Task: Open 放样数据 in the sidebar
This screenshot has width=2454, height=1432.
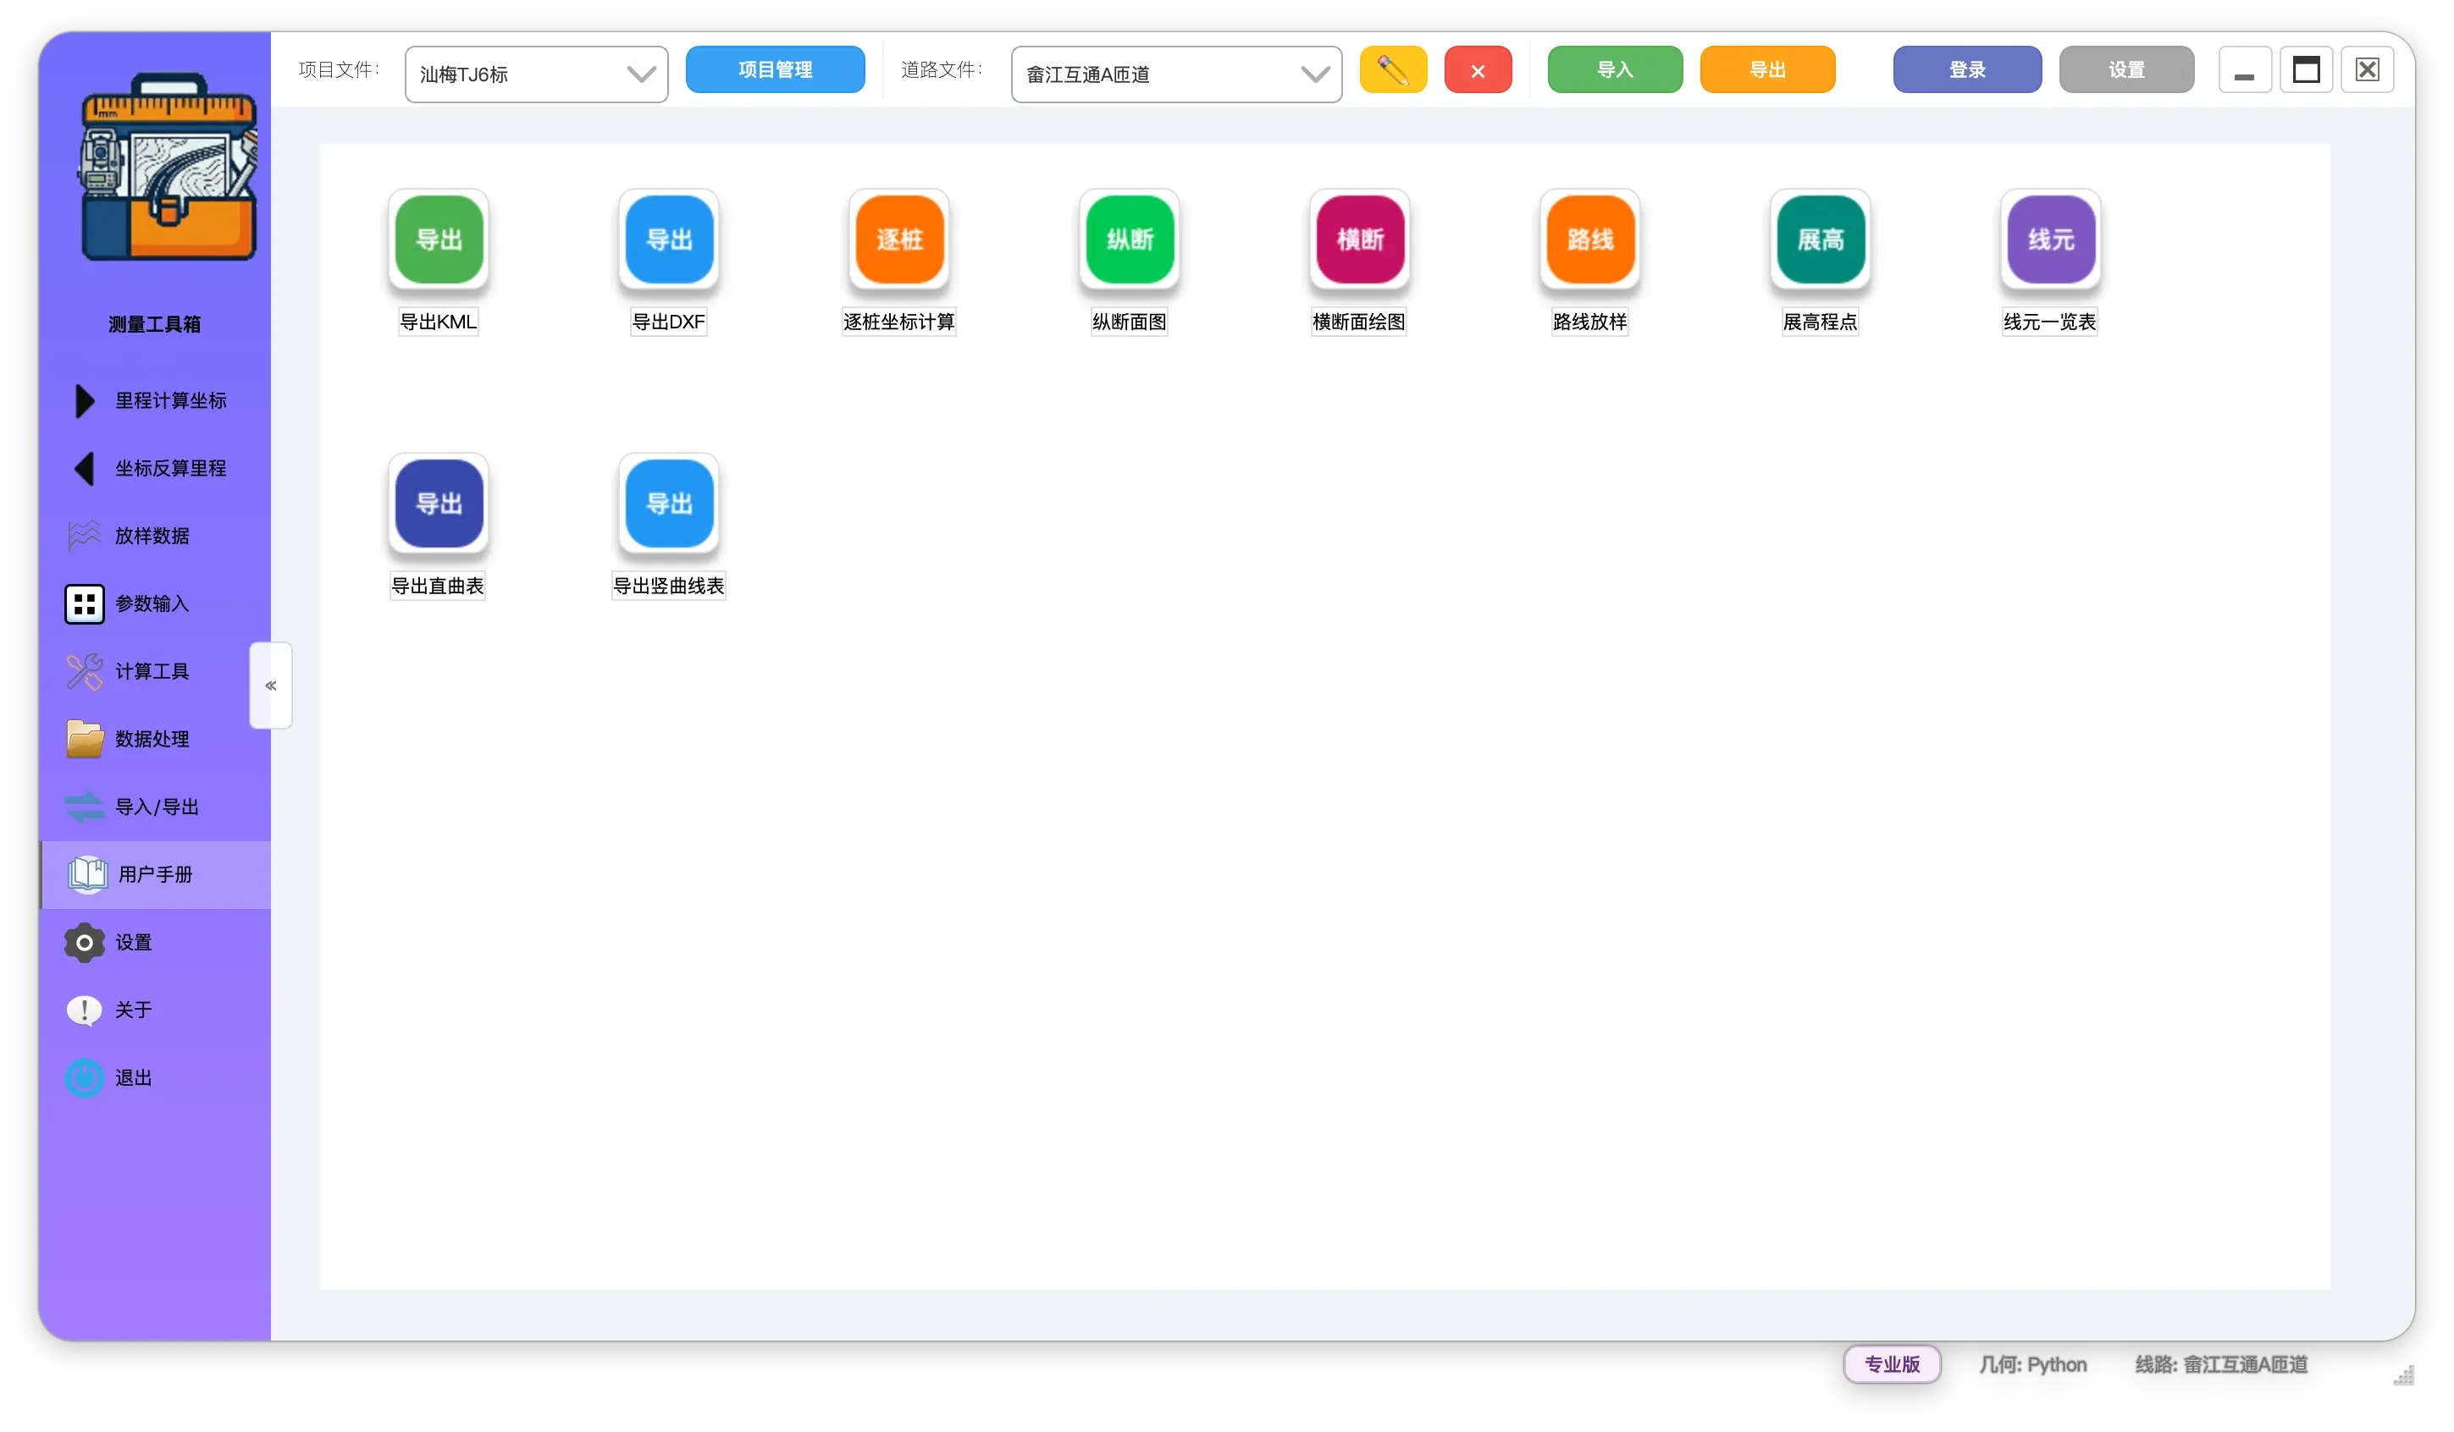Action: pos(155,537)
